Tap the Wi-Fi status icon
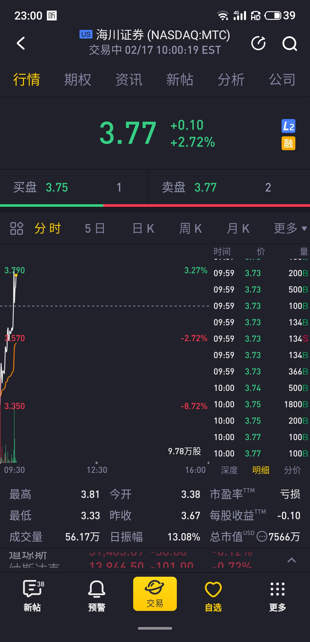Screen dimensions: 310x642 223,16
